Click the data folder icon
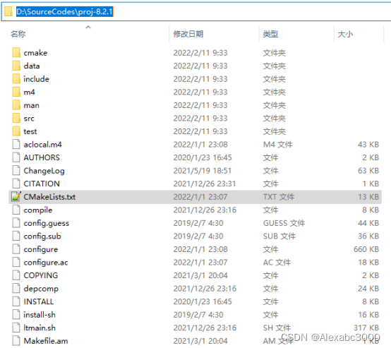This screenshot has width=391, height=348. [16, 66]
